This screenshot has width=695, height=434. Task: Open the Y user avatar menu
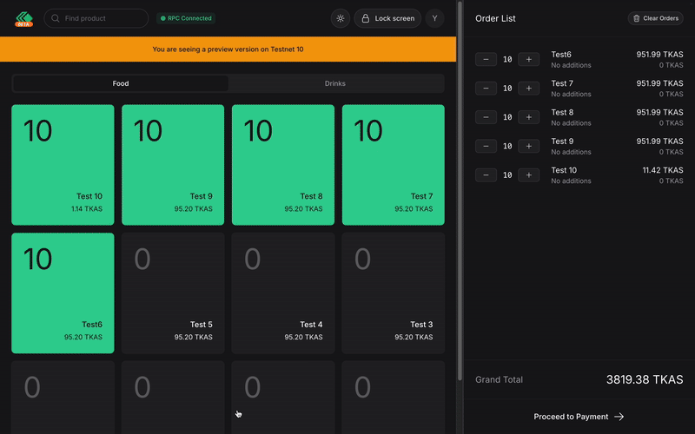point(434,18)
